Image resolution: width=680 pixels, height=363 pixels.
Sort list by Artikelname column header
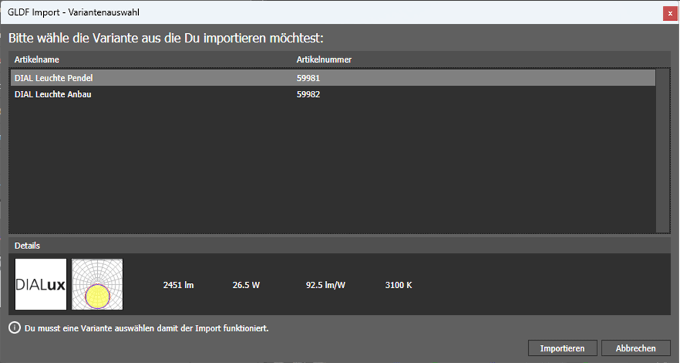(37, 59)
